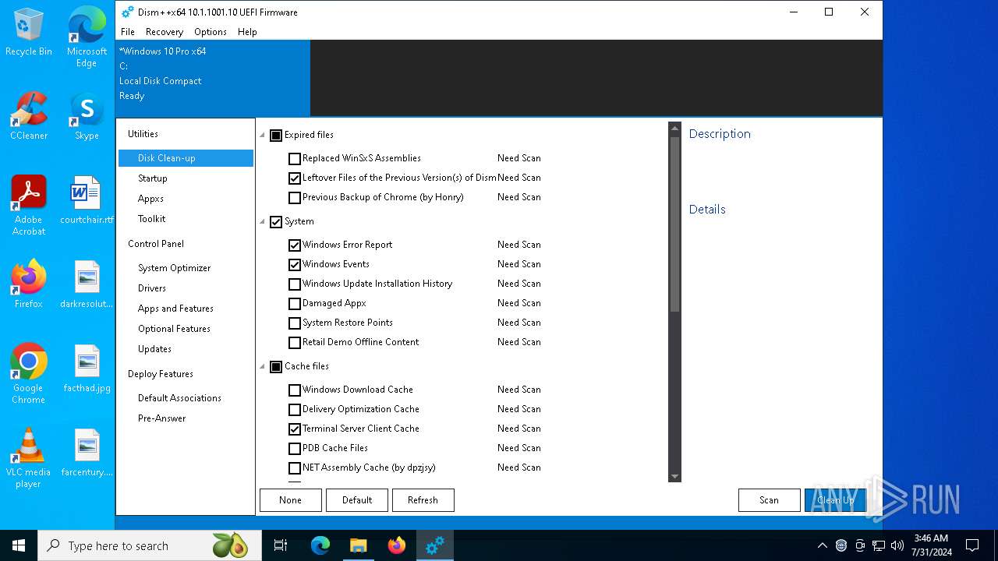
Task: Uncheck Windows Events checkbox
Action: click(295, 265)
